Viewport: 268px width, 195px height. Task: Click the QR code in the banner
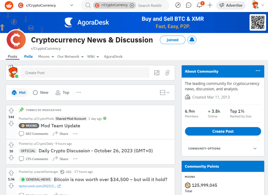(258, 22)
